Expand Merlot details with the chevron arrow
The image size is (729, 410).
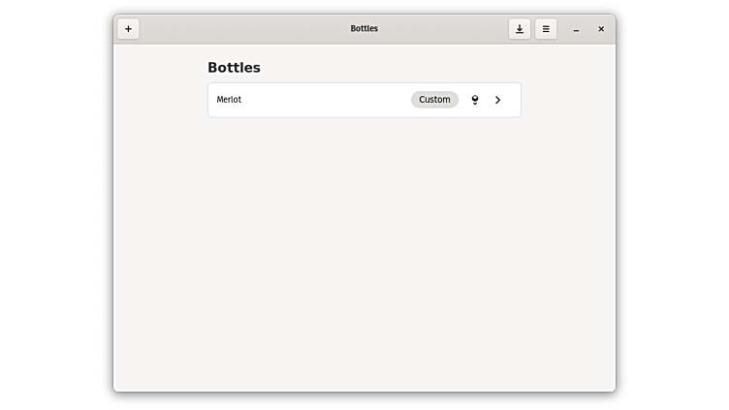click(498, 100)
